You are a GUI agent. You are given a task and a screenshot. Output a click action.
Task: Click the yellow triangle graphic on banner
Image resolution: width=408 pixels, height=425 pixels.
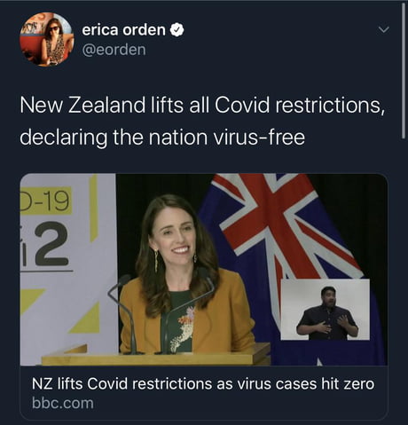[x=85, y=318]
